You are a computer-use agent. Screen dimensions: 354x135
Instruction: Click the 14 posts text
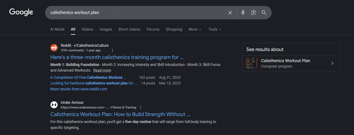point(148,83)
